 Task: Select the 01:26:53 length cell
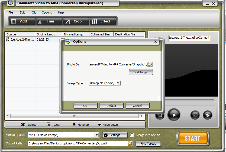(43, 39)
